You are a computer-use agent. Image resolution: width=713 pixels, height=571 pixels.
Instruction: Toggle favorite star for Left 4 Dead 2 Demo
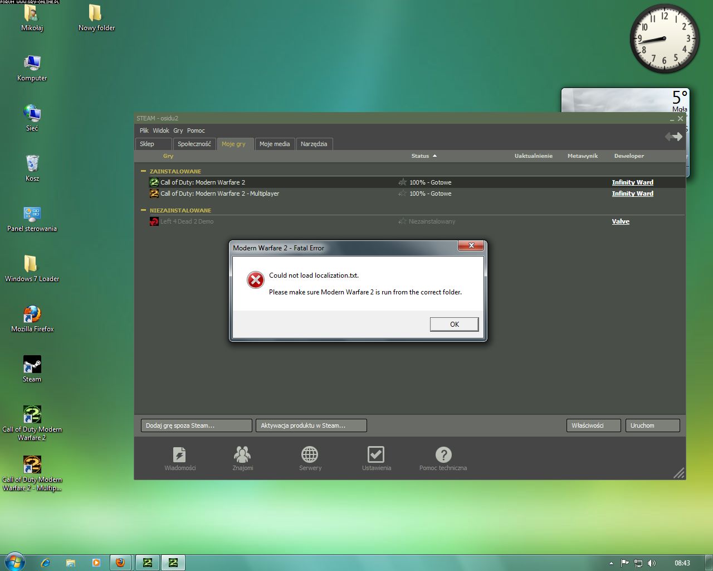pos(402,221)
